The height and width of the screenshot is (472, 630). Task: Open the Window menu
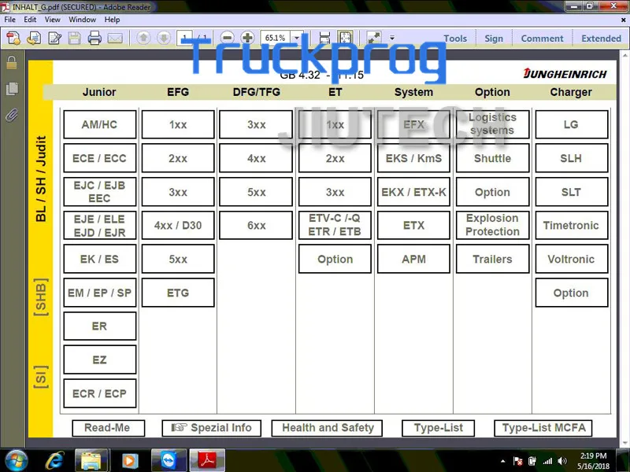(x=82, y=19)
